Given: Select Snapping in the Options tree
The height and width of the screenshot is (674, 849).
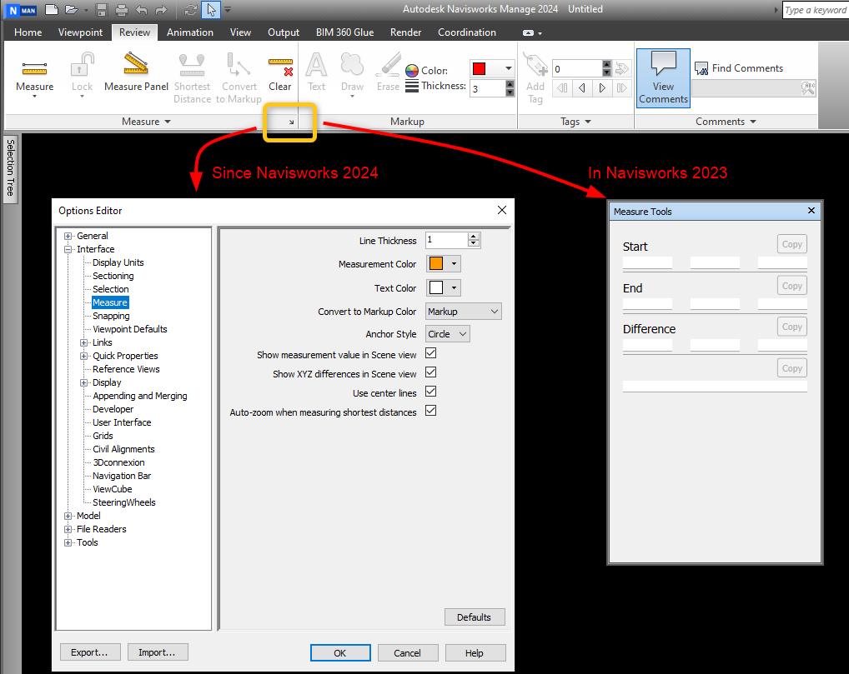Looking at the screenshot, I should point(111,316).
